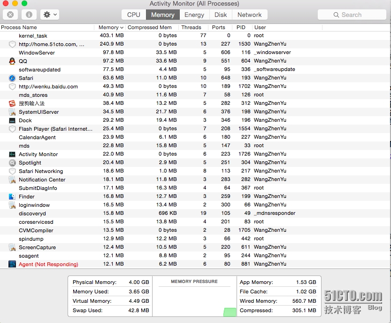Screen dimensions: 391x323
Task: Click the Physical Memory 4.00 GB value
Action: [x=139, y=282]
